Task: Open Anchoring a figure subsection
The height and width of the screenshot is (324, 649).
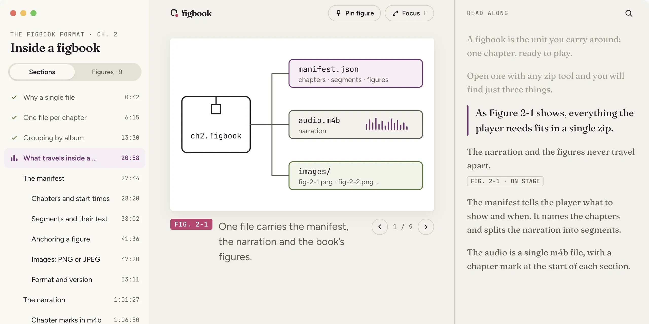Action: 75,239
